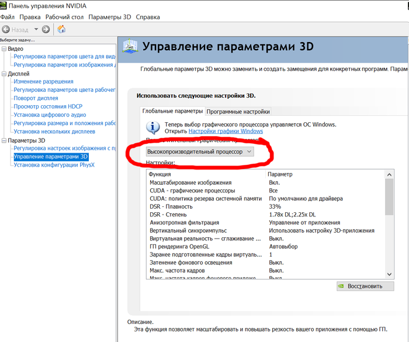Click the Автовыбор OpenGL value
The height and width of the screenshot is (342, 409).
(283, 247)
